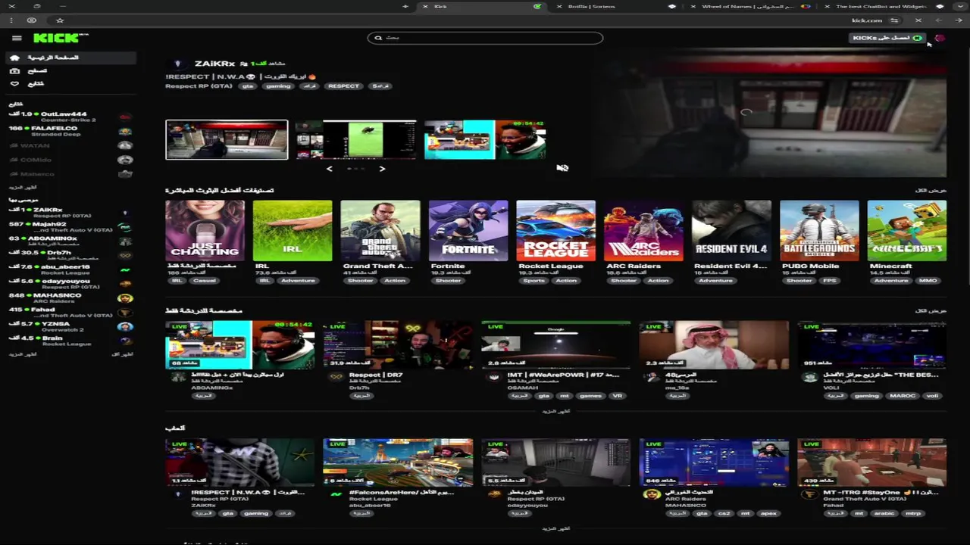970x545 pixels.
Task: Go to previous featured stream arrow
Action: pos(330,169)
